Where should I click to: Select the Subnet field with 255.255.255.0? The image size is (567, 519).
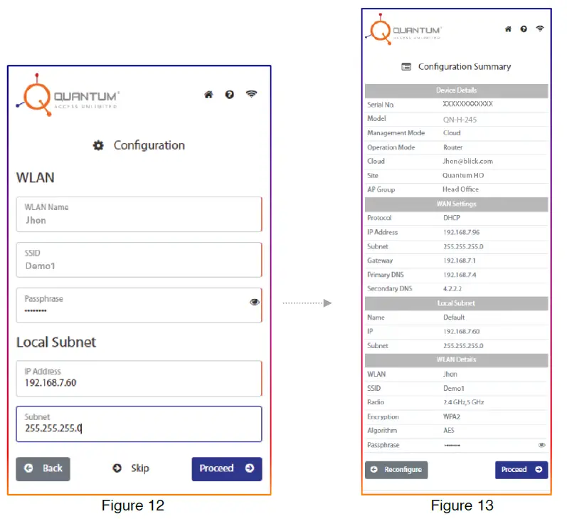click(x=139, y=424)
